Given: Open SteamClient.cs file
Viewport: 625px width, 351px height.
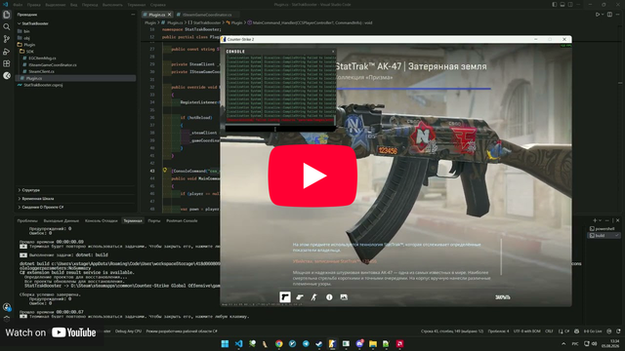Looking at the screenshot, I should pos(41,71).
